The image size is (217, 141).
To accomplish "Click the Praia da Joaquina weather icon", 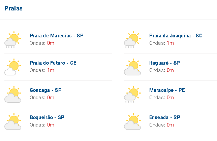I will 132,40.
